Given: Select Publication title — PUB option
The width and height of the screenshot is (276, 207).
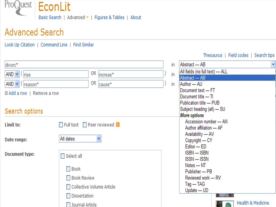Looking at the screenshot, I should point(227,103).
